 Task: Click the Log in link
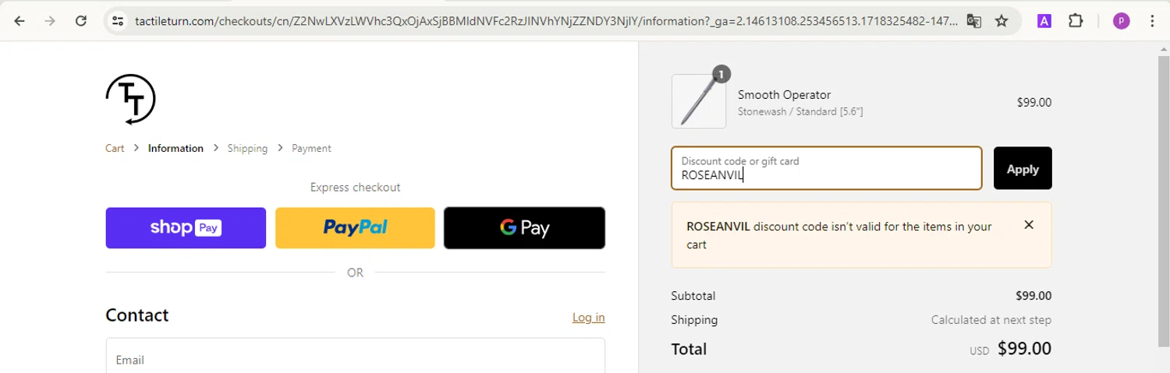tap(588, 317)
